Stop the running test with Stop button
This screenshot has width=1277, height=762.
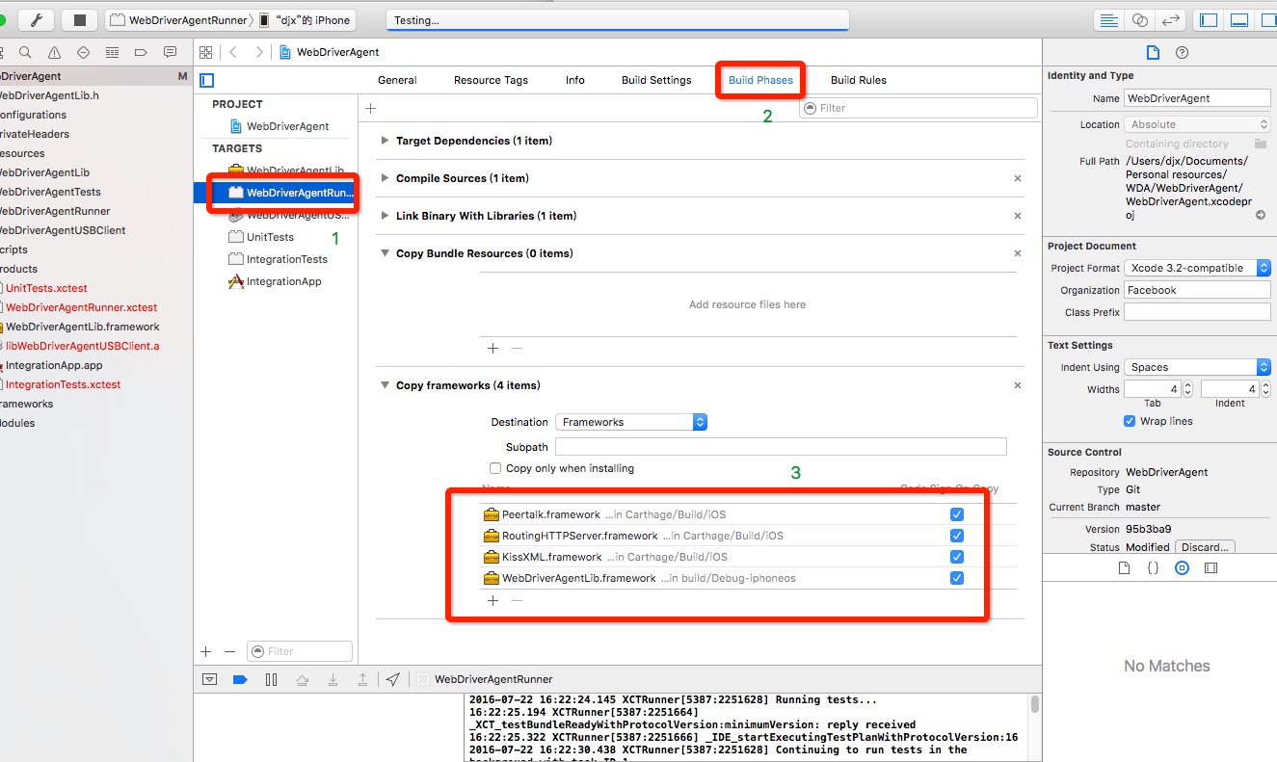[x=80, y=20]
